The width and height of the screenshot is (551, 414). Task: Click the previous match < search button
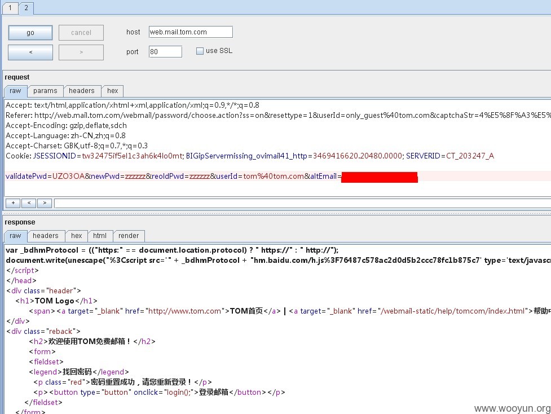pos(29,203)
